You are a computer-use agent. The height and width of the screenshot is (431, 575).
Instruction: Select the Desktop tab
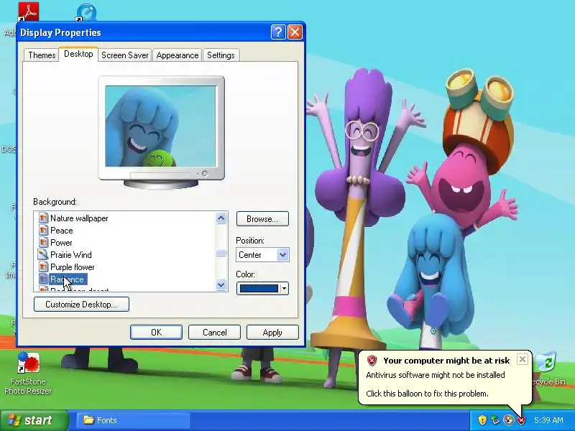coord(78,55)
